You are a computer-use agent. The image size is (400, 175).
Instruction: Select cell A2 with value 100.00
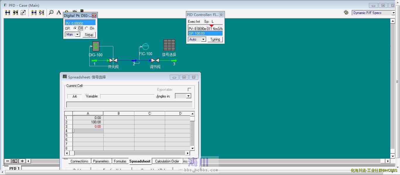click(88, 122)
